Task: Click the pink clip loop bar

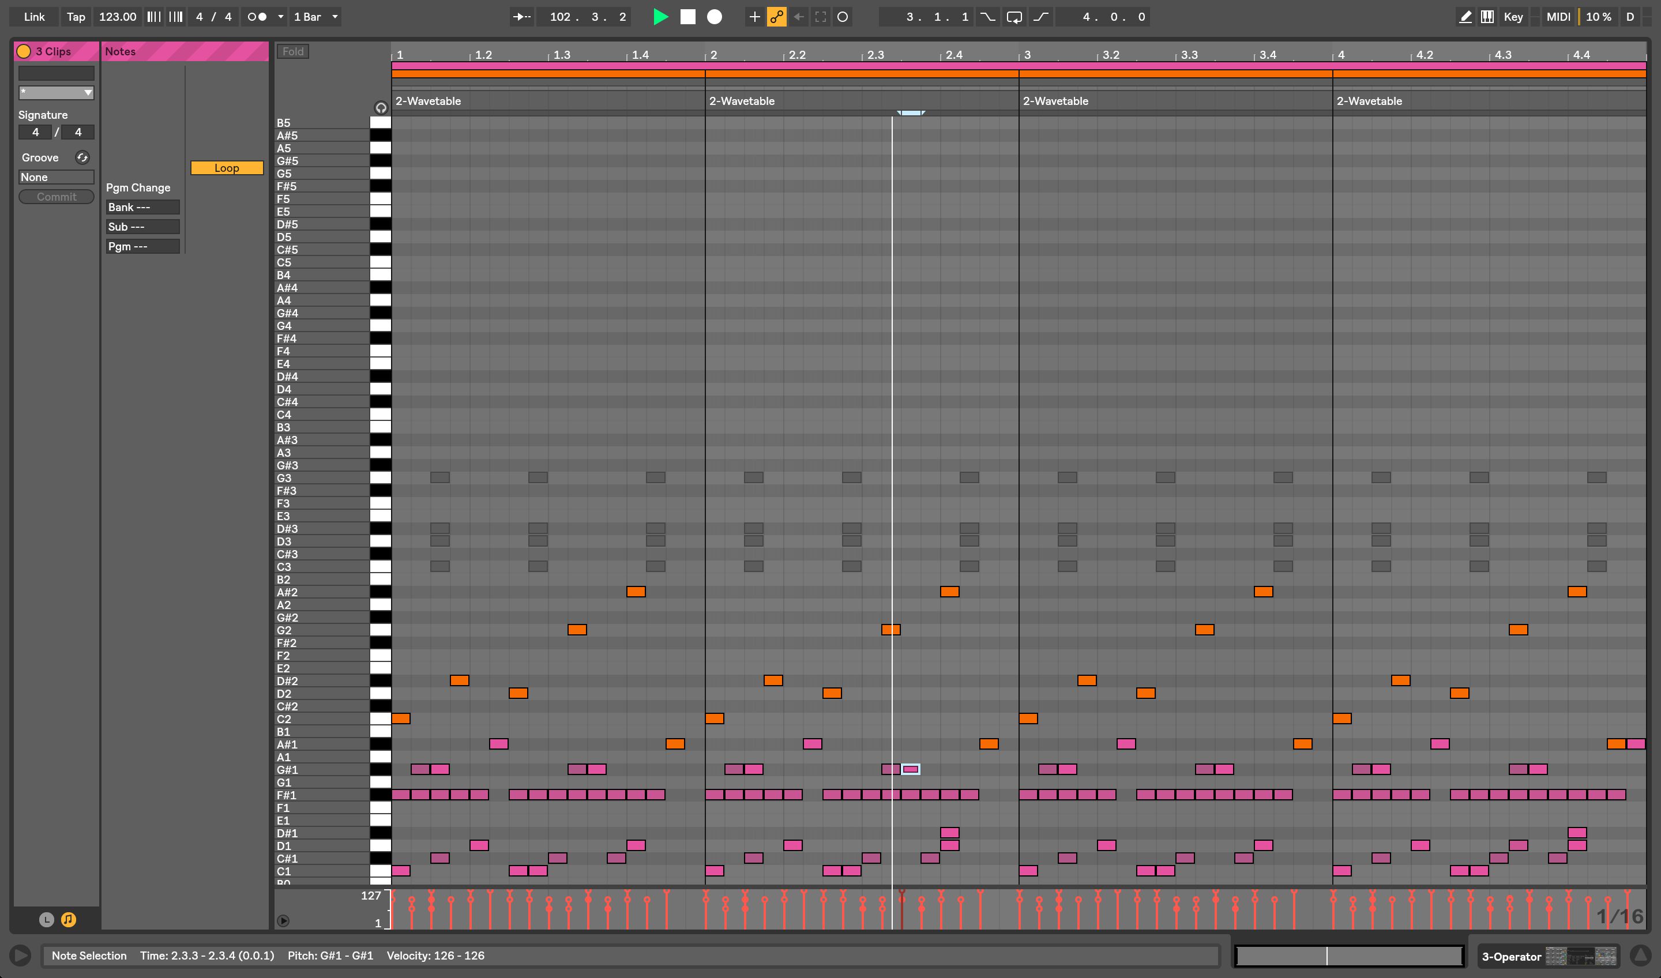Action: click(1019, 66)
